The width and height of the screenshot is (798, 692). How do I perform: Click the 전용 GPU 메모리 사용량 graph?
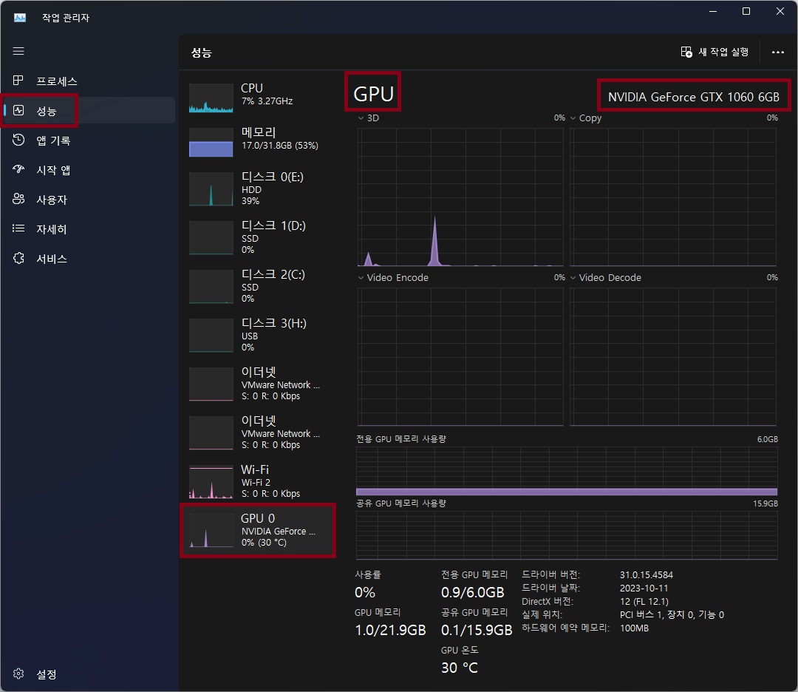tap(567, 472)
